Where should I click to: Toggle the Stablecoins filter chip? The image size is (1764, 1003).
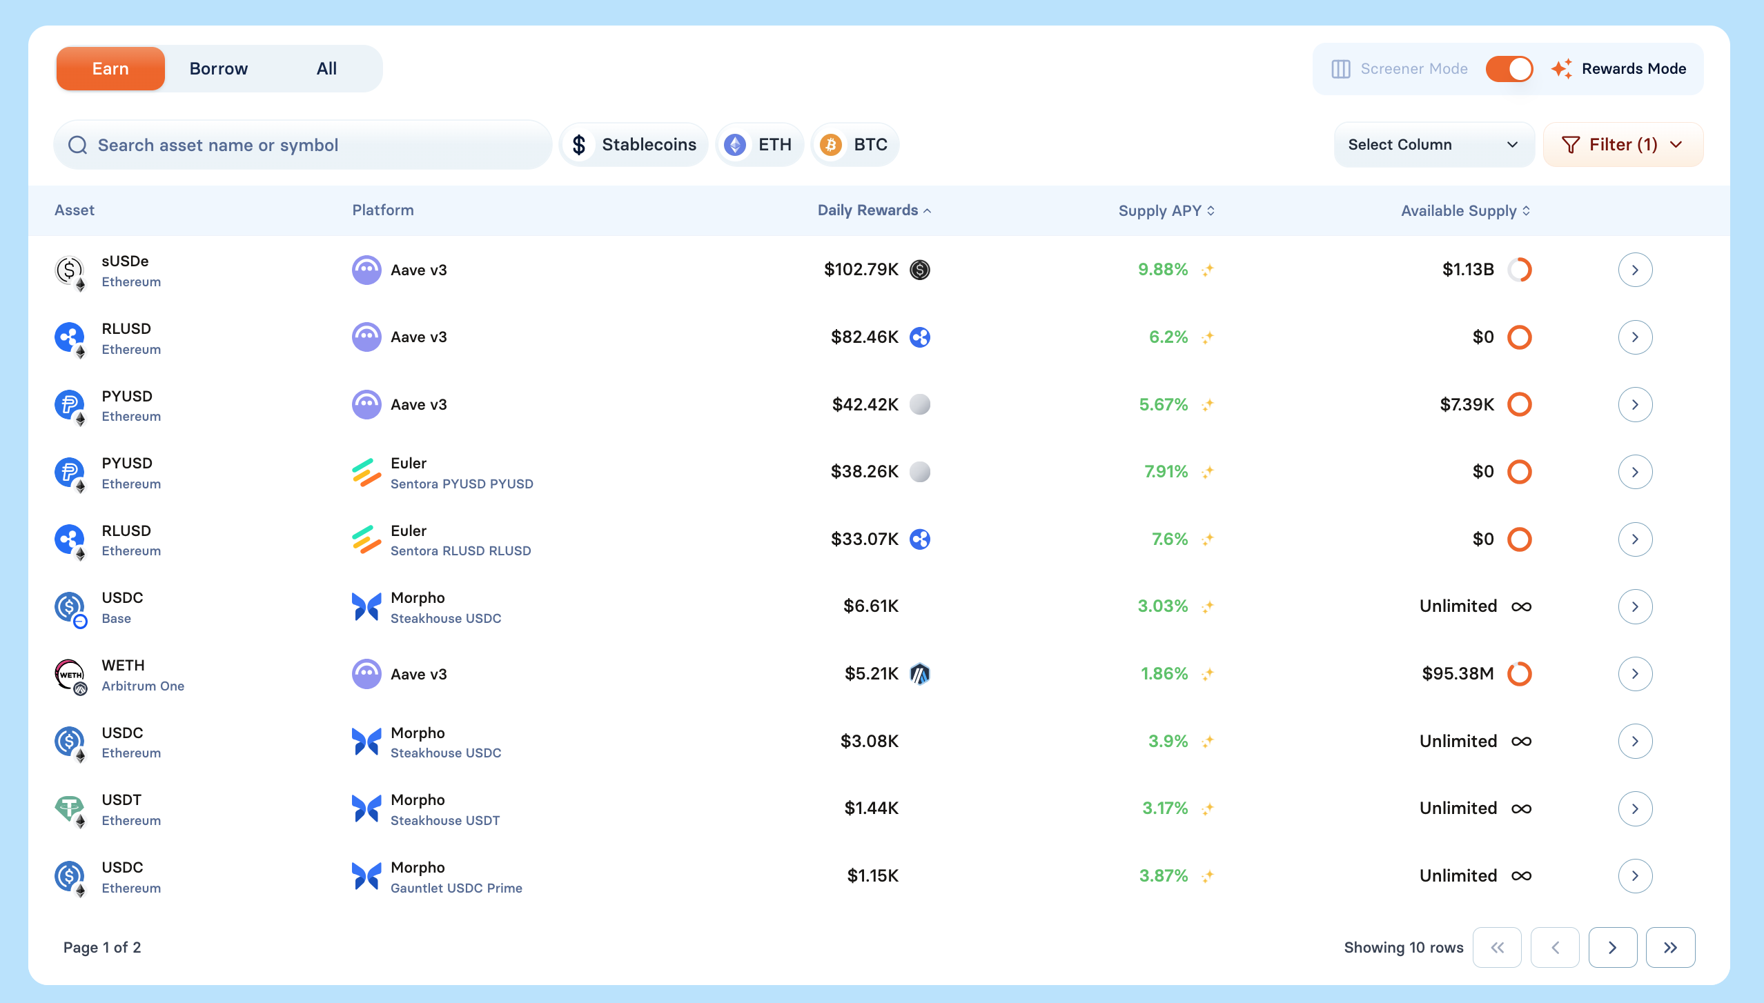(634, 145)
